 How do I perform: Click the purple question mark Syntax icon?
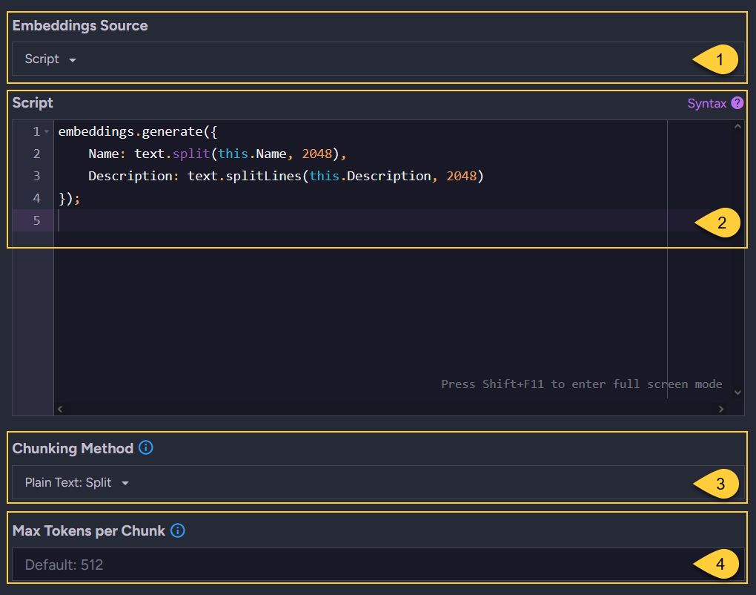coord(737,103)
